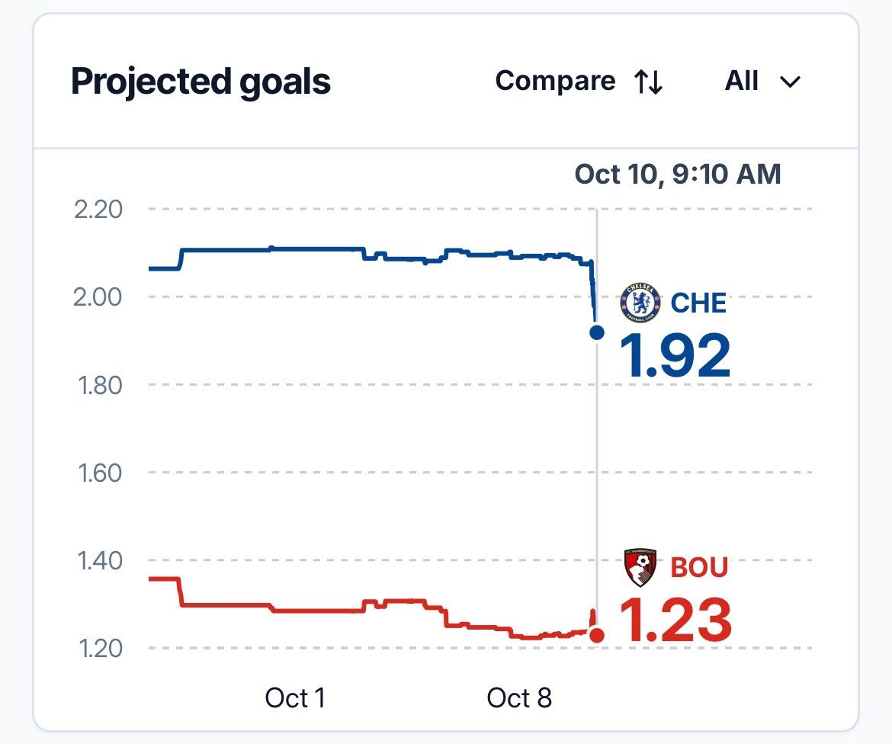The height and width of the screenshot is (744, 892).
Task: Click the Oct 10, 9:10 AM timestamp
Action: coord(678,174)
